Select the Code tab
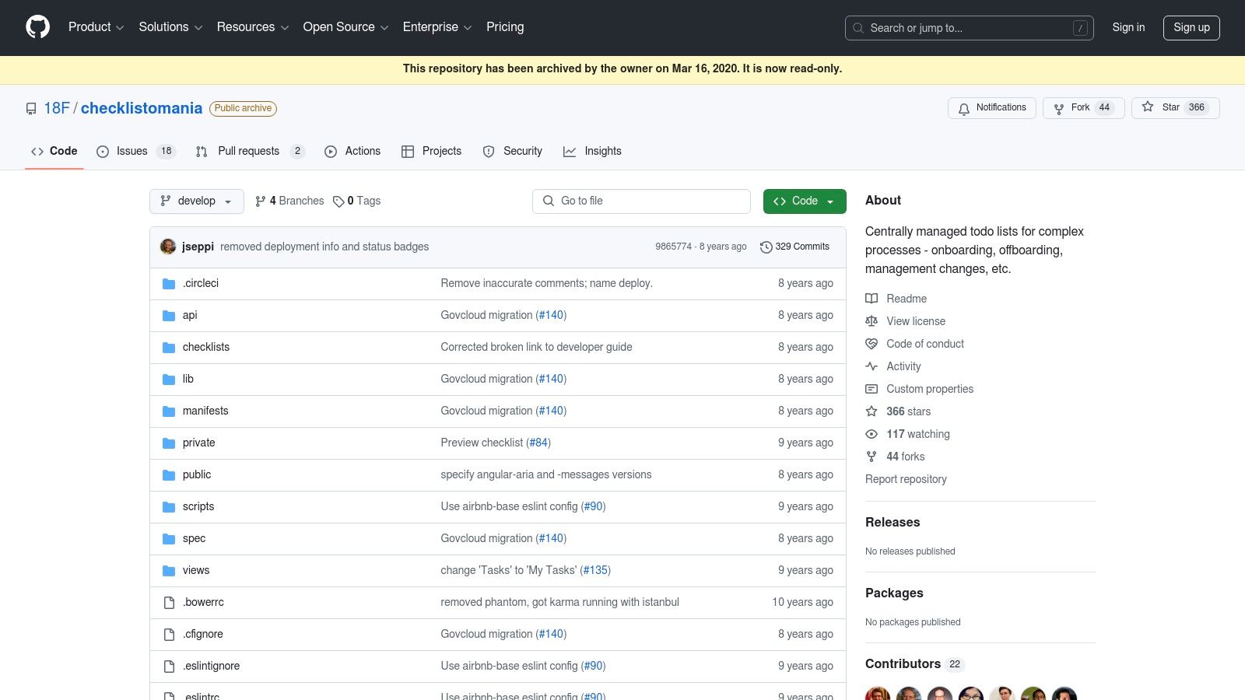Image resolution: width=1245 pixels, height=700 pixels. pyautogui.click(x=54, y=152)
